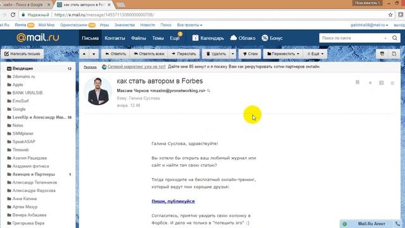Open the Cloud storage section
Image resolution: width=405 pixels, height=228 pixels.
click(243, 38)
